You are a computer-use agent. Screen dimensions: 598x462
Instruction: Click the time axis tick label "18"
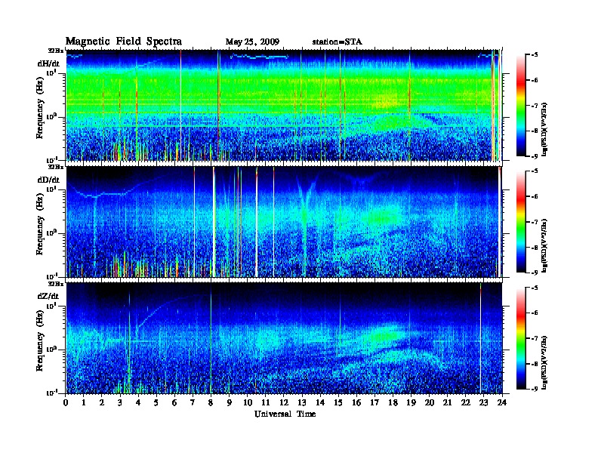393,402
